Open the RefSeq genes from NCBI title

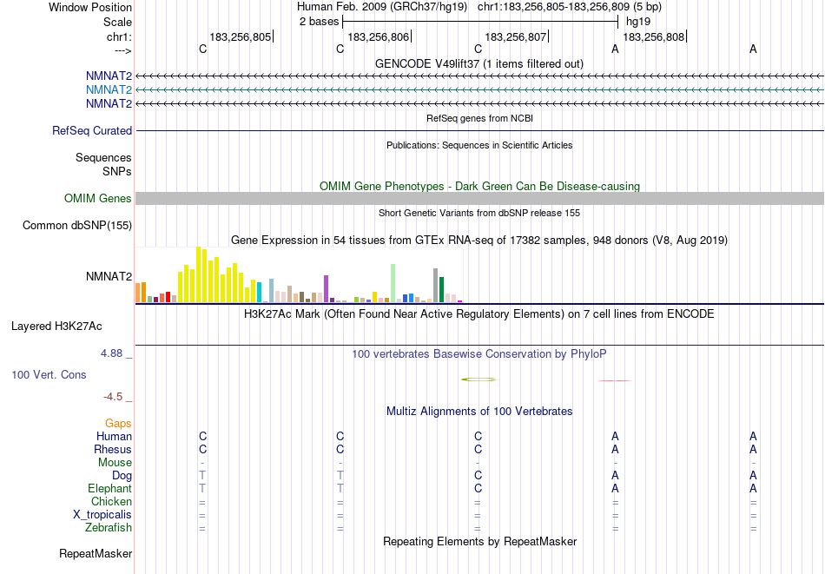pos(480,118)
